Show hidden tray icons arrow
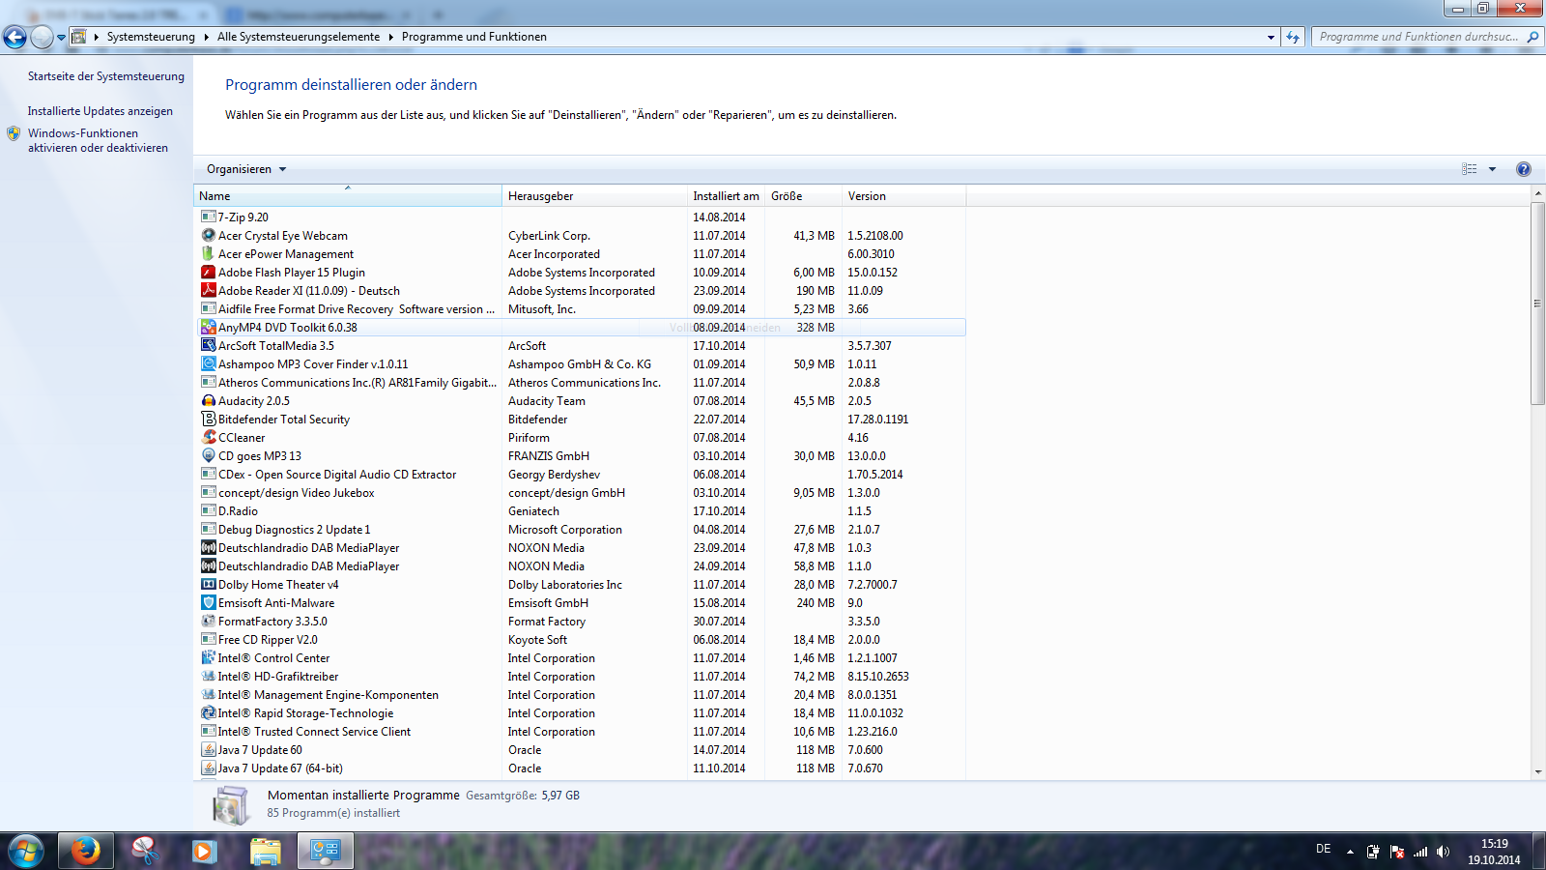This screenshot has height=870, width=1546. click(x=1350, y=852)
